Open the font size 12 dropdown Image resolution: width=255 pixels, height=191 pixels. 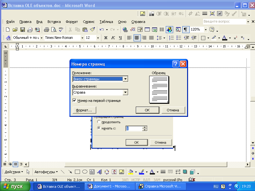click(98, 38)
